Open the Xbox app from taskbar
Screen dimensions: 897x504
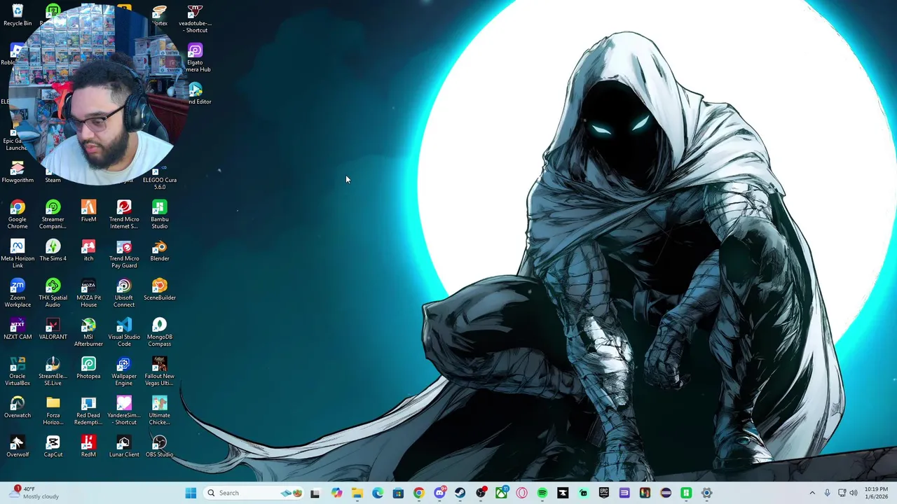coord(501,493)
